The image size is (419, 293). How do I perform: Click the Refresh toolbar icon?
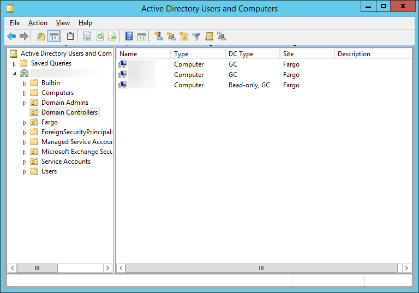(100, 36)
